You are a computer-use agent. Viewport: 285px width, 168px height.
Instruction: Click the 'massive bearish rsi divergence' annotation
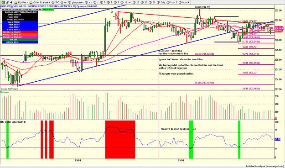tap(178, 129)
